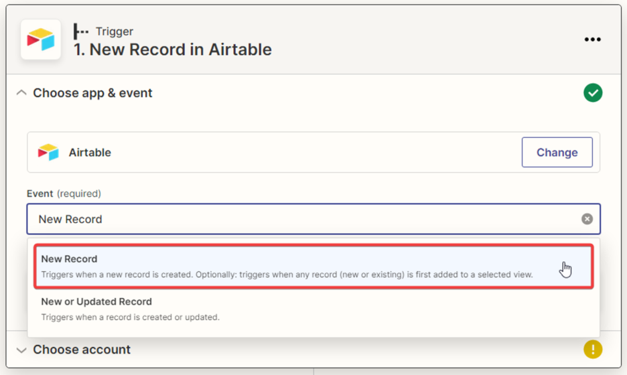Click the large Airtable logo in step header
627x375 pixels.
pos(41,40)
